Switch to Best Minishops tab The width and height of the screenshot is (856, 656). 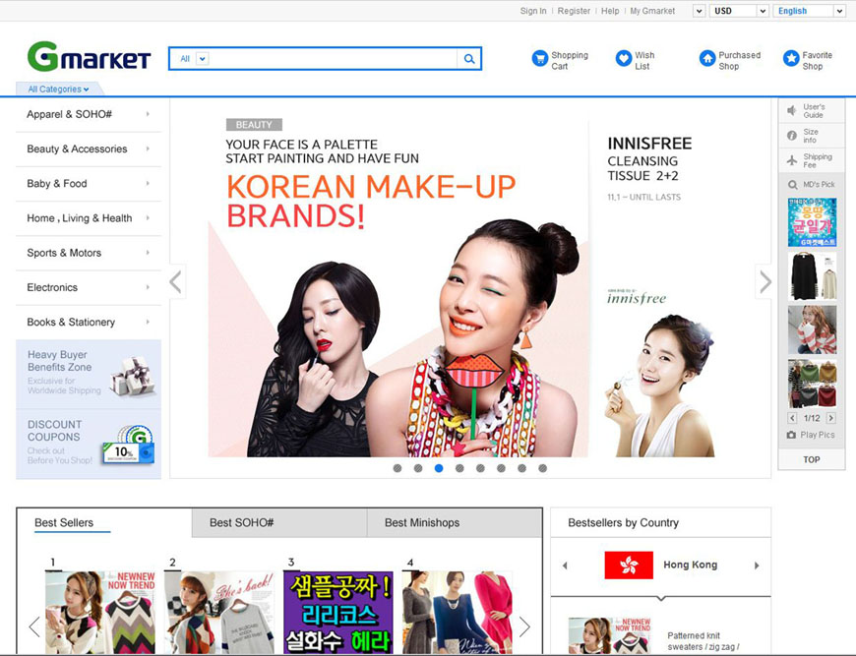click(455, 523)
